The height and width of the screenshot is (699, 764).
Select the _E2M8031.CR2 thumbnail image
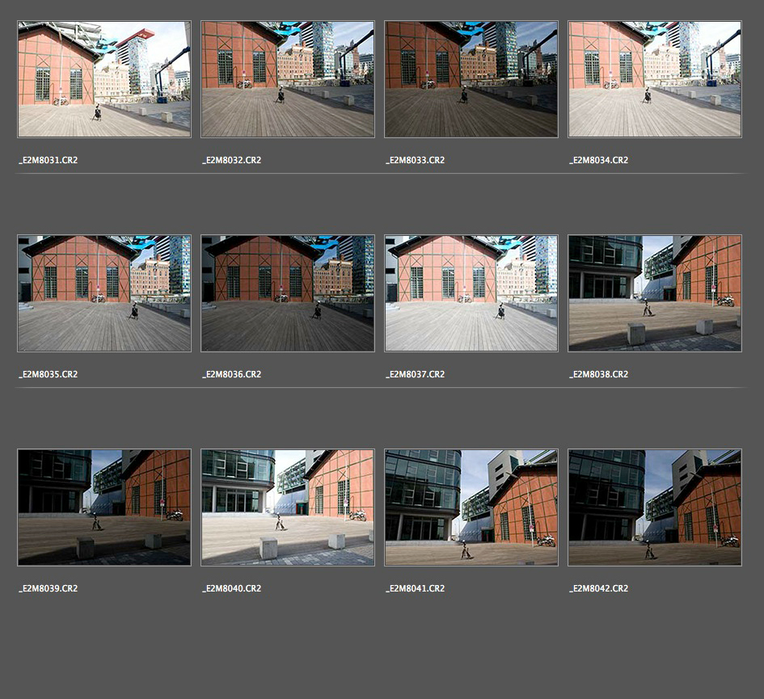click(104, 79)
